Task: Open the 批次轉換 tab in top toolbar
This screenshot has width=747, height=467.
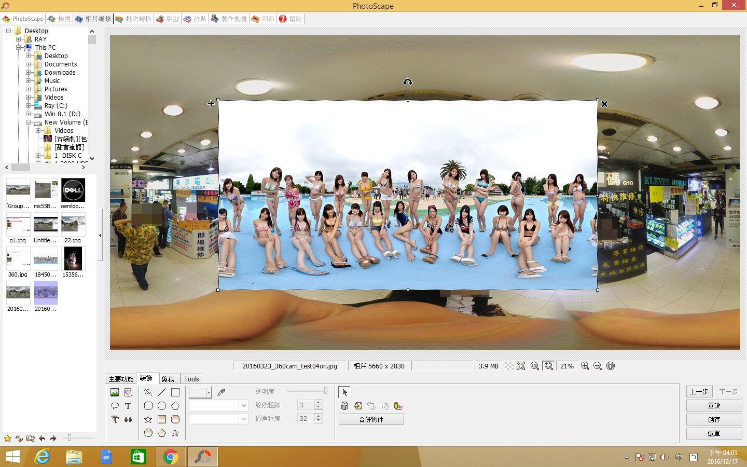Action: pyautogui.click(x=134, y=19)
